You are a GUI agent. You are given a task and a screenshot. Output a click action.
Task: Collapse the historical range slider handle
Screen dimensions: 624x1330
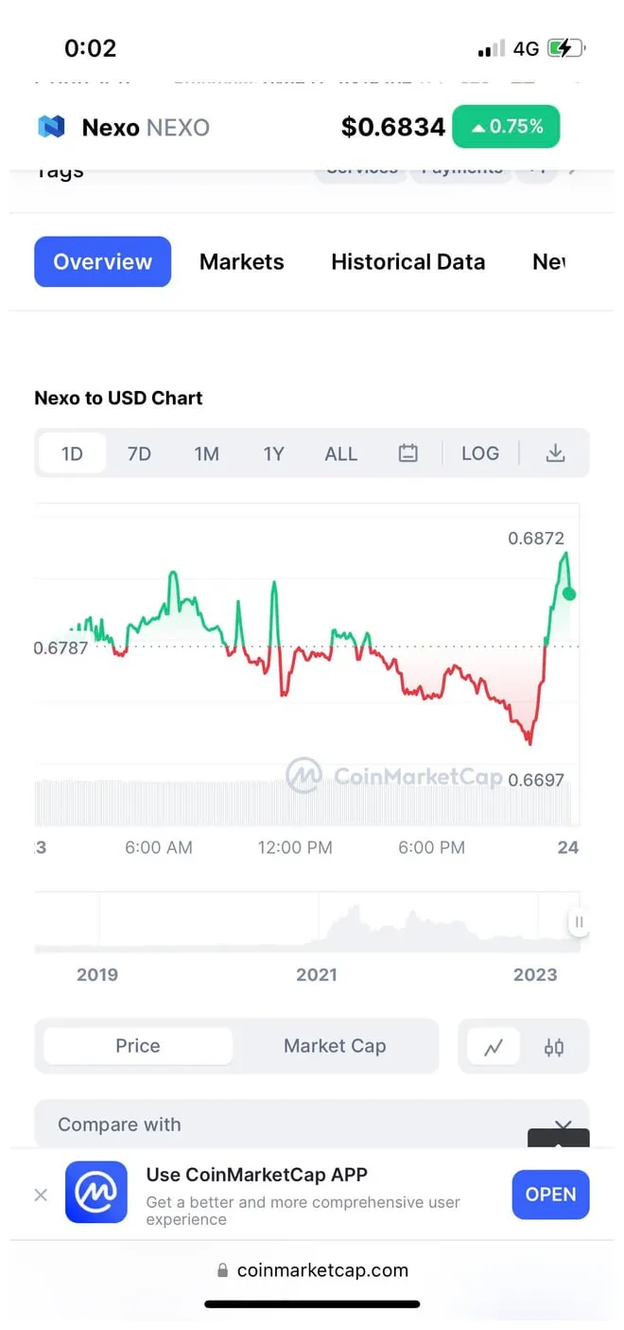point(578,921)
